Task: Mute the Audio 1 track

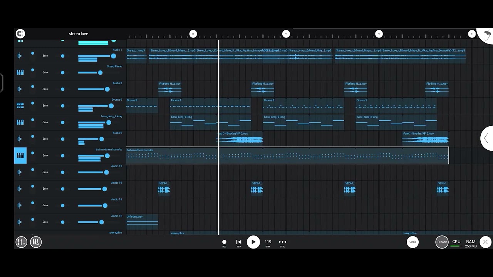Action: (x=33, y=53)
